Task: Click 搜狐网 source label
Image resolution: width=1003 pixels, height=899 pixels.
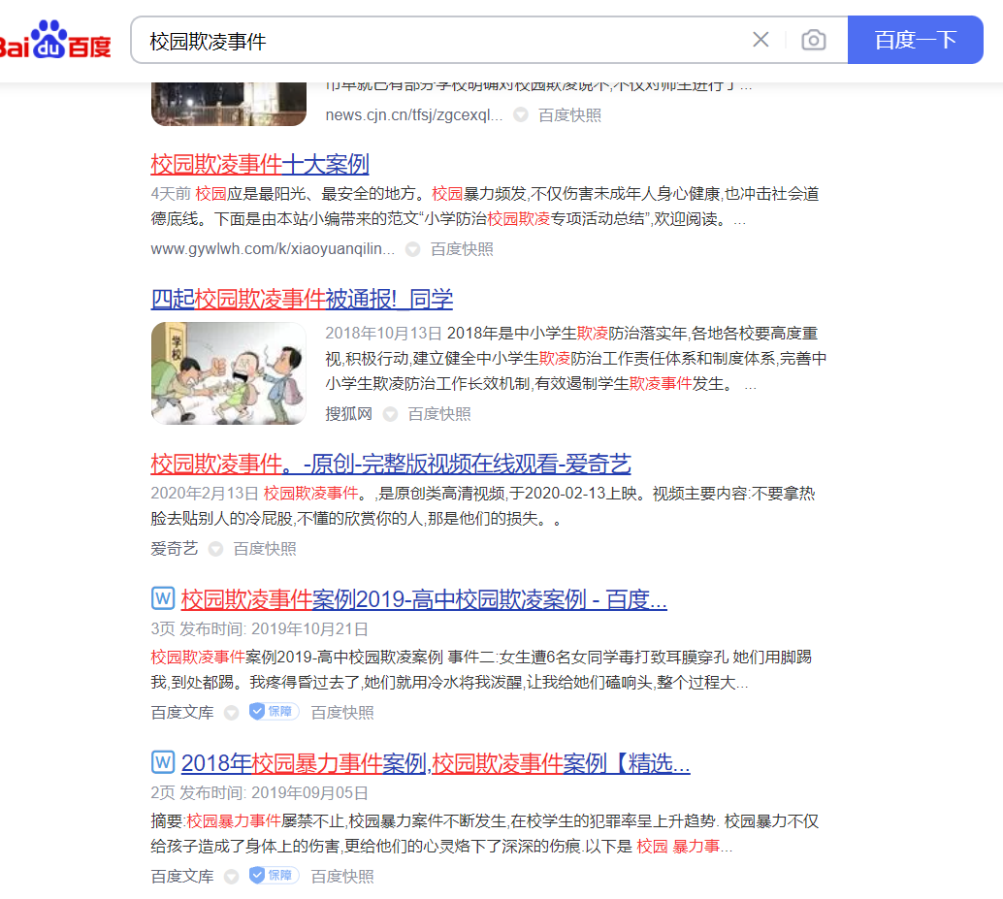Action: (x=348, y=414)
